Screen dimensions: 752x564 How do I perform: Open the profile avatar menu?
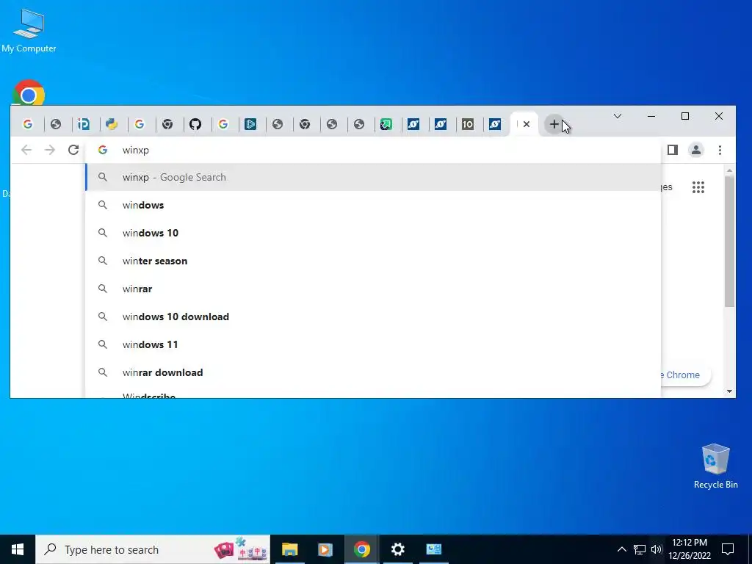tap(696, 150)
